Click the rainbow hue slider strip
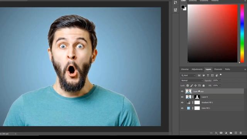Screen dimensions: 247x139 [242, 34]
